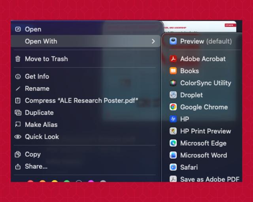Click the orange Books icon

[173, 71]
